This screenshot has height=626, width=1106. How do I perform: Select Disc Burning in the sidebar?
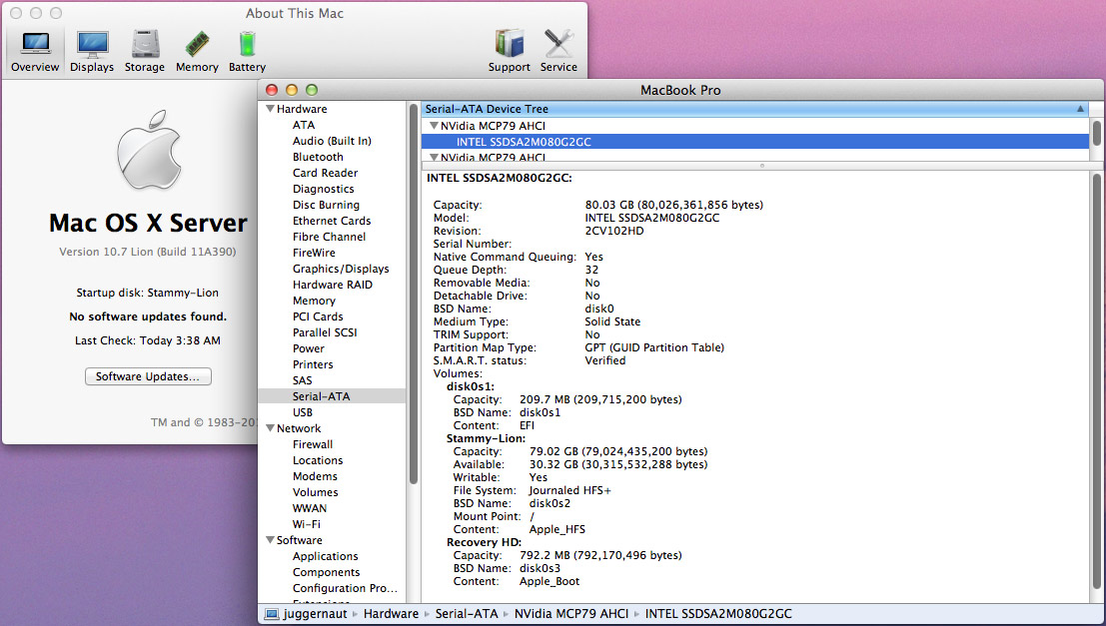coord(327,205)
